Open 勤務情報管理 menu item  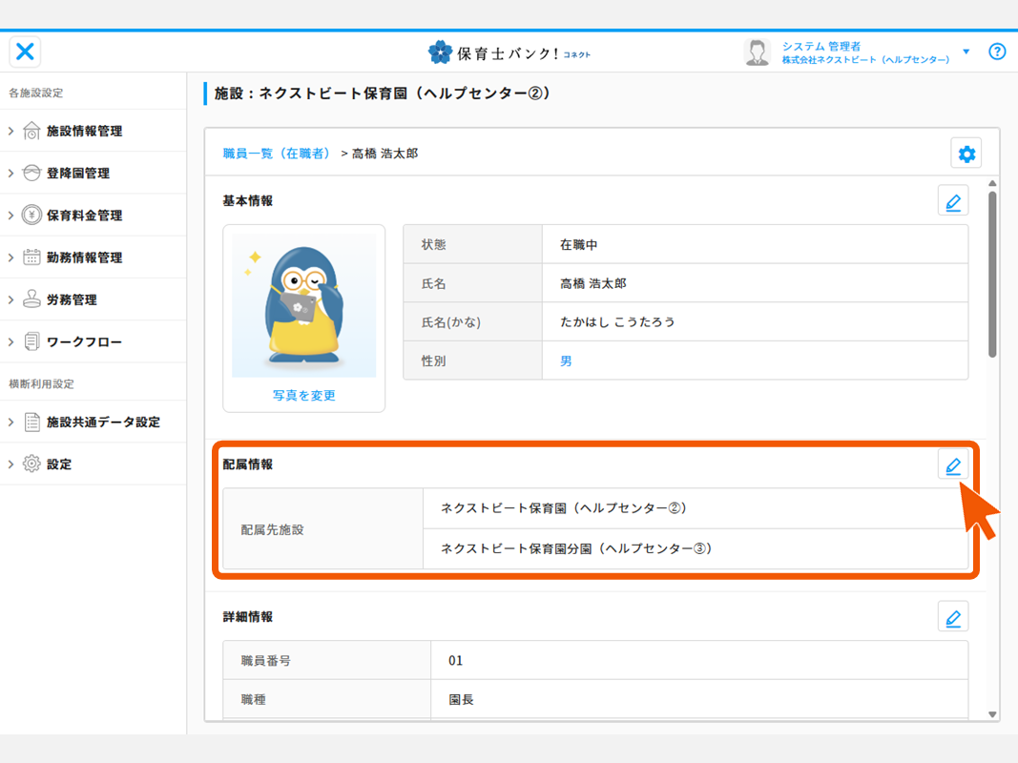pyautogui.click(x=84, y=258)
